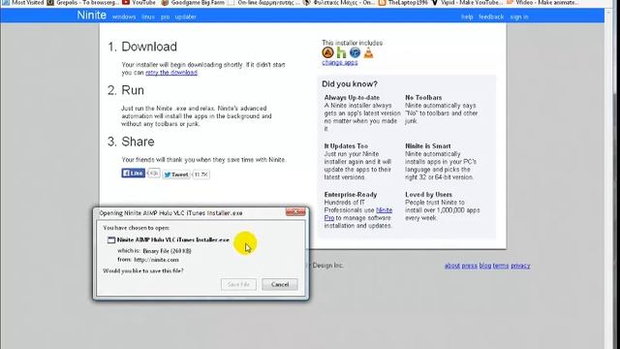Open the change apps link
620x349 pixels.
click(340, 62)
